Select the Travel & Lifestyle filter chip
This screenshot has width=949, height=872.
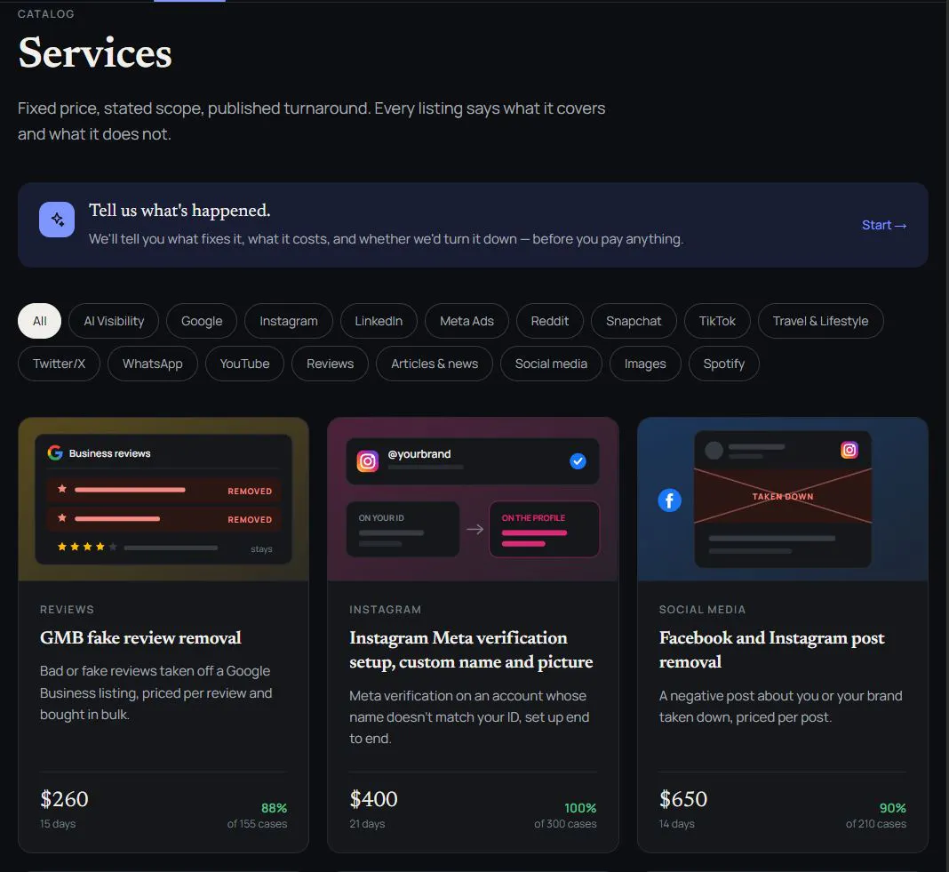coord(821,321)
